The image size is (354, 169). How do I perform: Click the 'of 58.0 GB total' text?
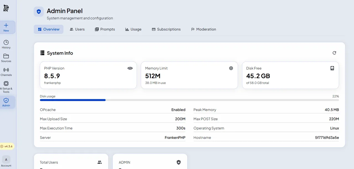257,83
